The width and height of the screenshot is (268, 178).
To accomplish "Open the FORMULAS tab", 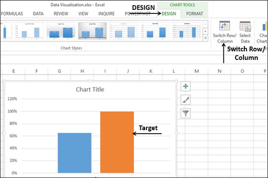I will 12,14.
